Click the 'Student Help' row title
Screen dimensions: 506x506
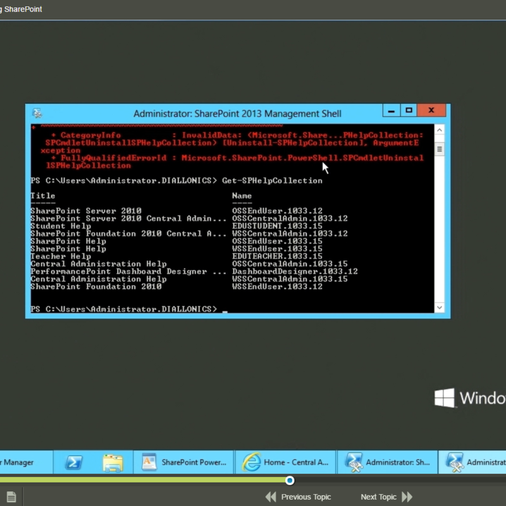pos(61,226)
